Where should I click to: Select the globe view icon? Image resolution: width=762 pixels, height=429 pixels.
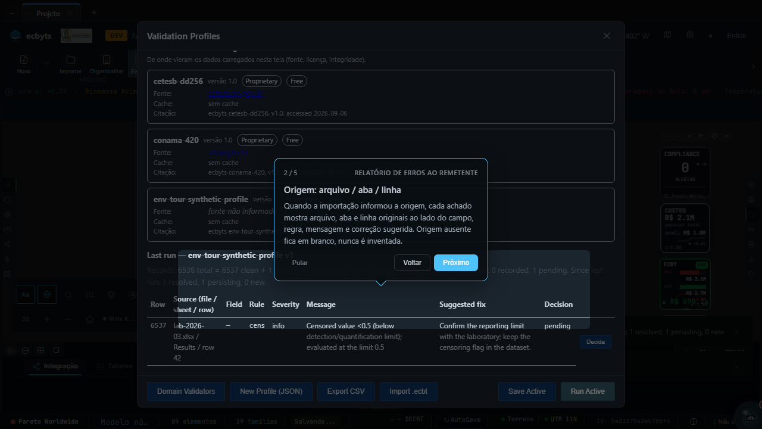click(47, 294)
